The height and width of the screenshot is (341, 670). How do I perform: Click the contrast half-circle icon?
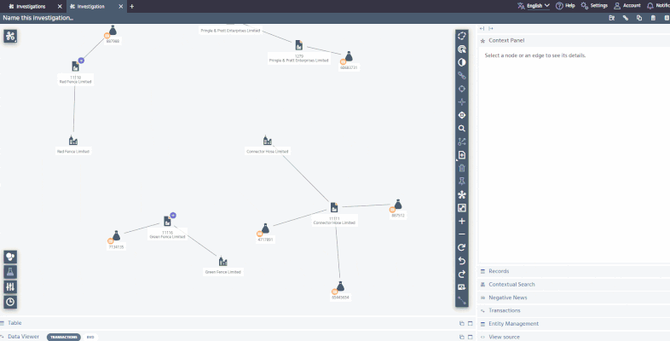[x=461, y=62]
